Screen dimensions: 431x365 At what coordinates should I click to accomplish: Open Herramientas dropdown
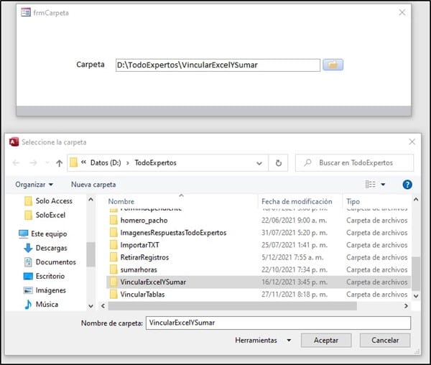[x=262, y=340]
